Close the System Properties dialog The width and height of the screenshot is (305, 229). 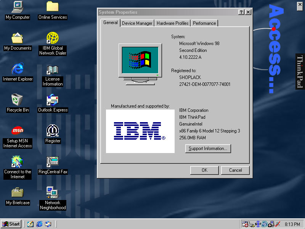point(248,12)
